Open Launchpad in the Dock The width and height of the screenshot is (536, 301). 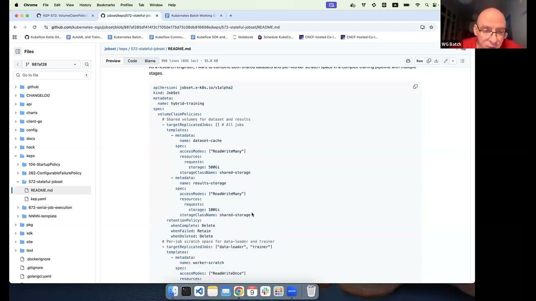tap(278, 291)
